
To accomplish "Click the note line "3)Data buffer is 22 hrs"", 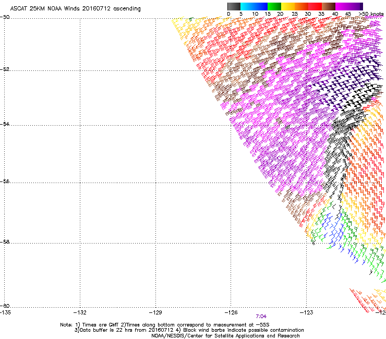I will coord(189,330).
